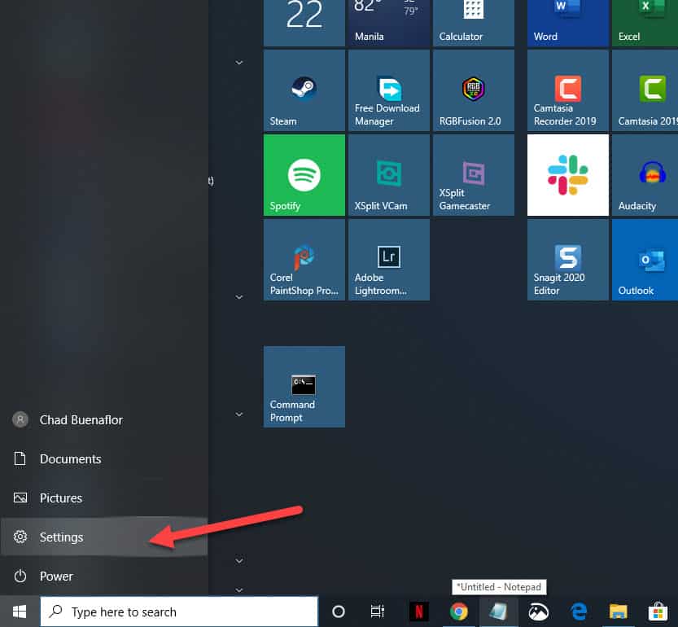Click the Netflix taskbar icon

click(418, 612)
